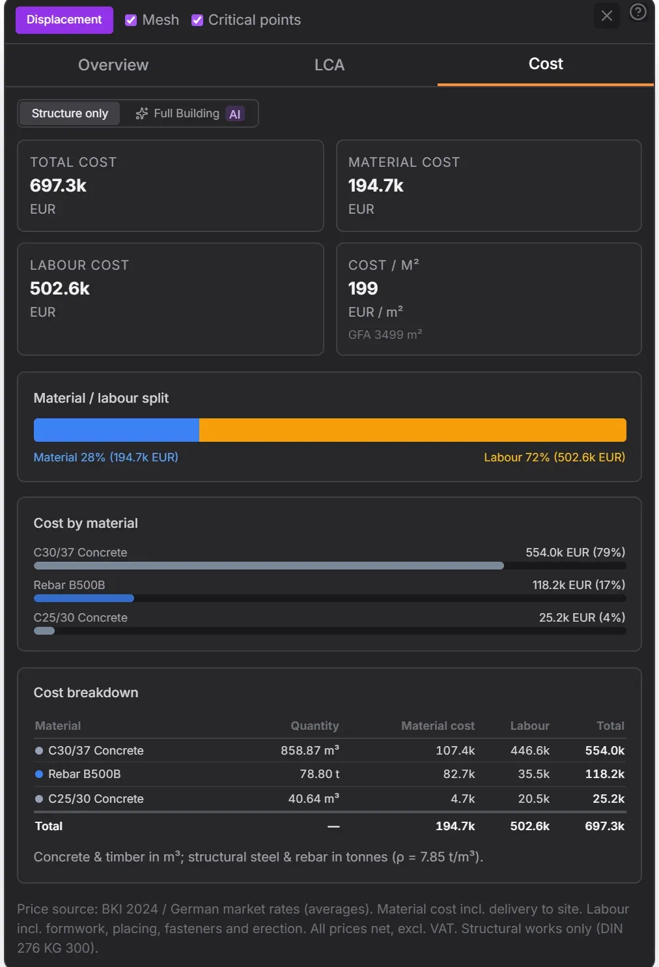The height and width of the screenshot is (967, 659).
Task: Click the 697.3k grand total cell
Action: click(605, 826)
